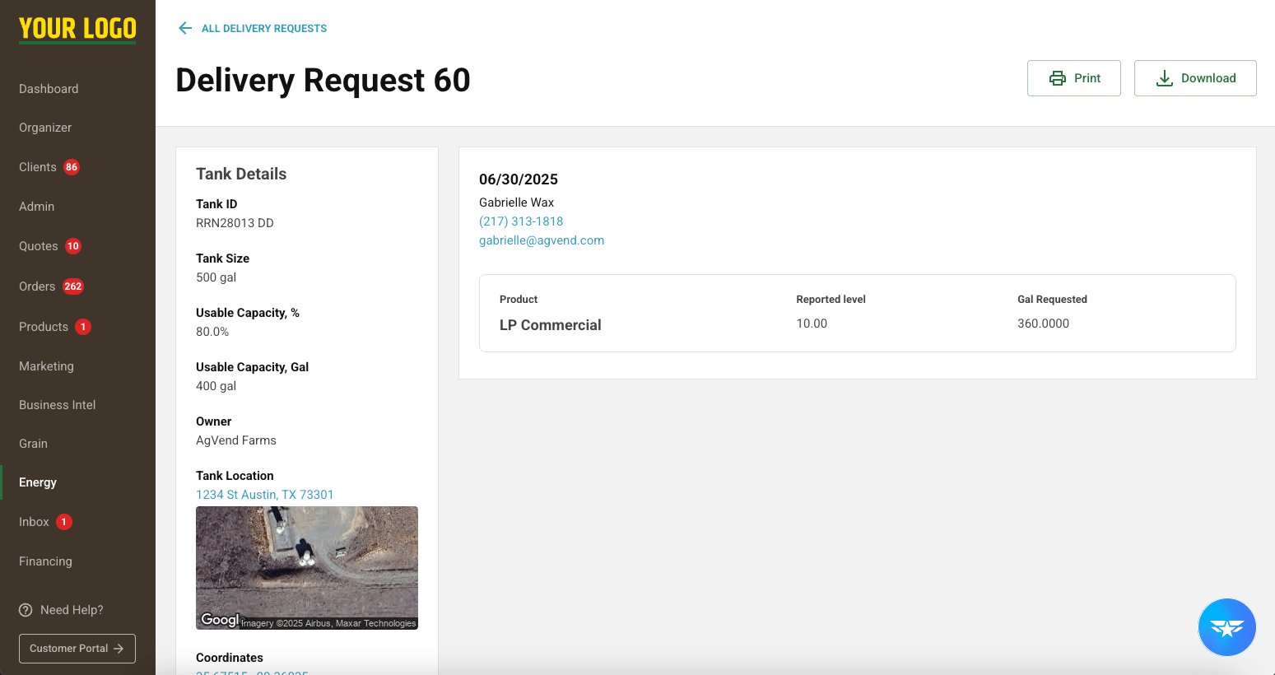Viewport: 1275px width, 675px height.
Task: Click the download arrow icon
Action: 1165,78
